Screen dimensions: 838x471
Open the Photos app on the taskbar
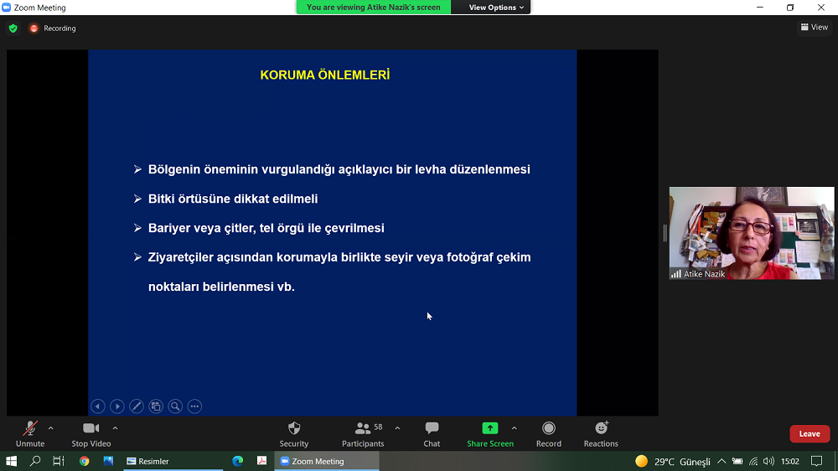tap(108, 461)
